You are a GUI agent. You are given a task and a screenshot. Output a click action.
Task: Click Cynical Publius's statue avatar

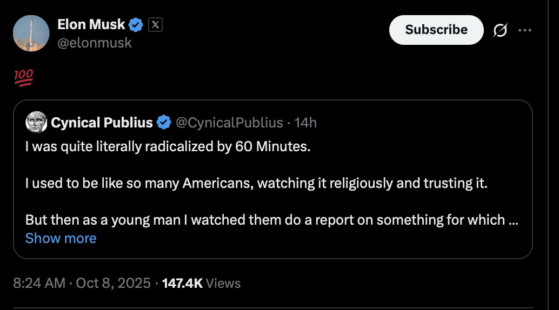pyautogui.click(x=36, y=123)
